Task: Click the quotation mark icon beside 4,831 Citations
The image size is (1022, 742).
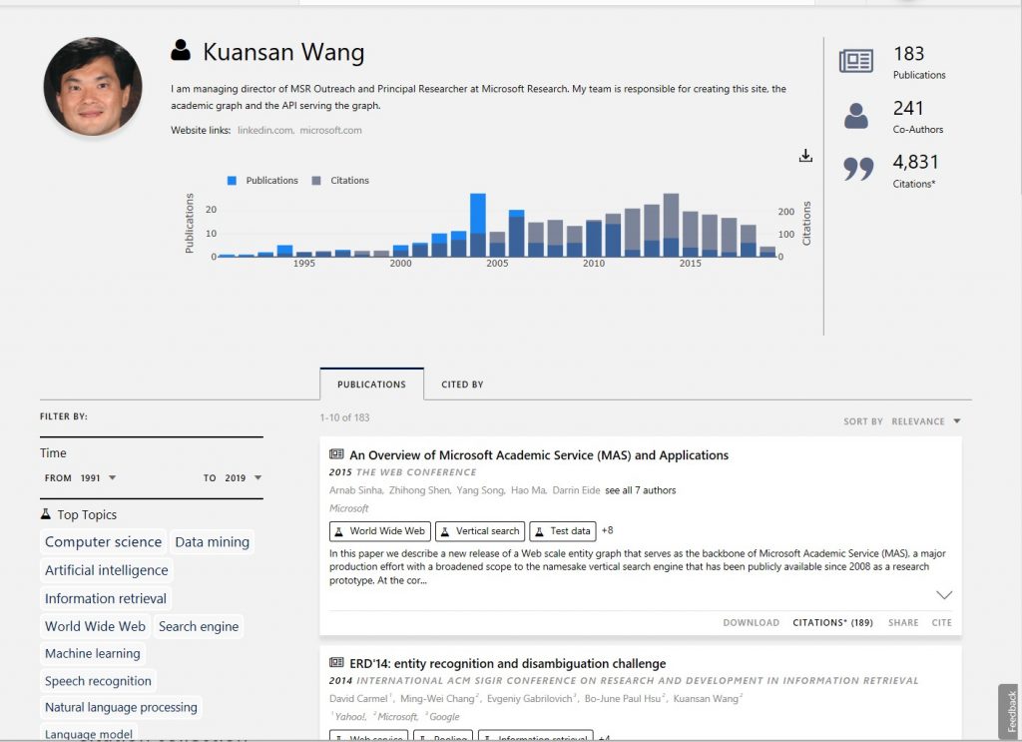Action: tap(857, 168)
